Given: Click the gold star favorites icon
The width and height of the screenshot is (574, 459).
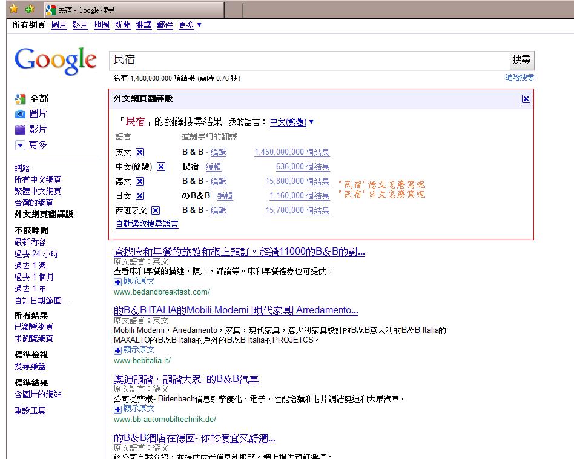Looking at the screenshot, I should click(13, 8).
